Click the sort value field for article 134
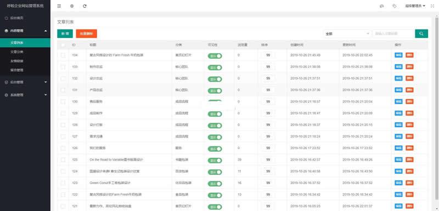 click(x=268, y=55)
